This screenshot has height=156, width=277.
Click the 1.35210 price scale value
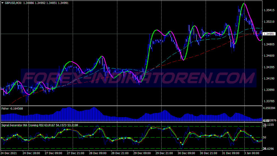(269, 22)
